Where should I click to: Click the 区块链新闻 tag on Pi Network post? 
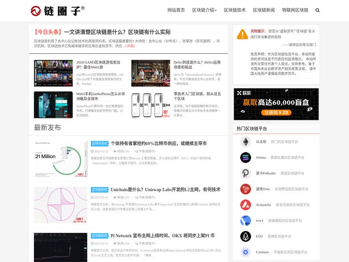99,236
